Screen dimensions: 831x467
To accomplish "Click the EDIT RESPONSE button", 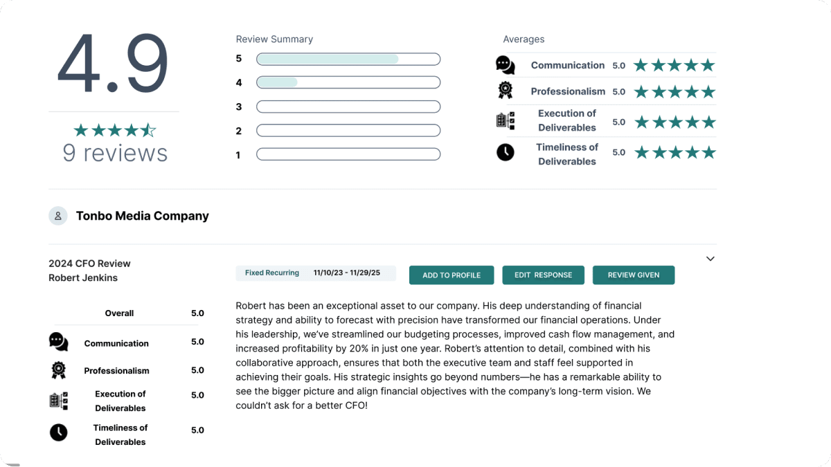I will tap(543, 275).
